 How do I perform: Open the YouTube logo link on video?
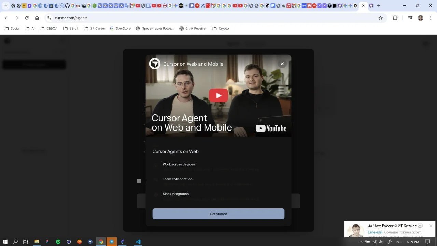(271, 128)
